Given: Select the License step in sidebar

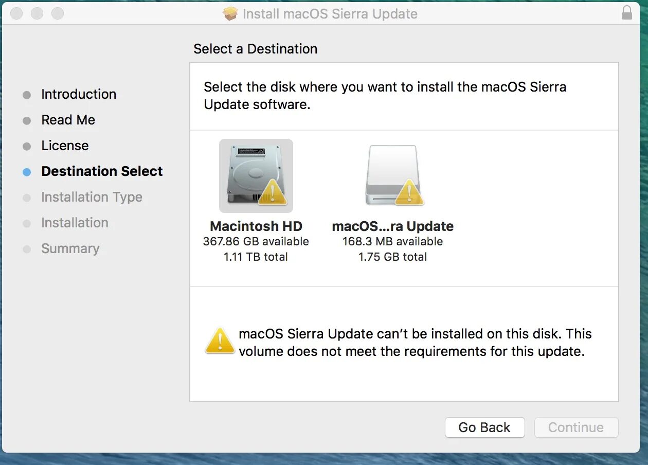Looking at the screenshot, I should pos(65,146).
